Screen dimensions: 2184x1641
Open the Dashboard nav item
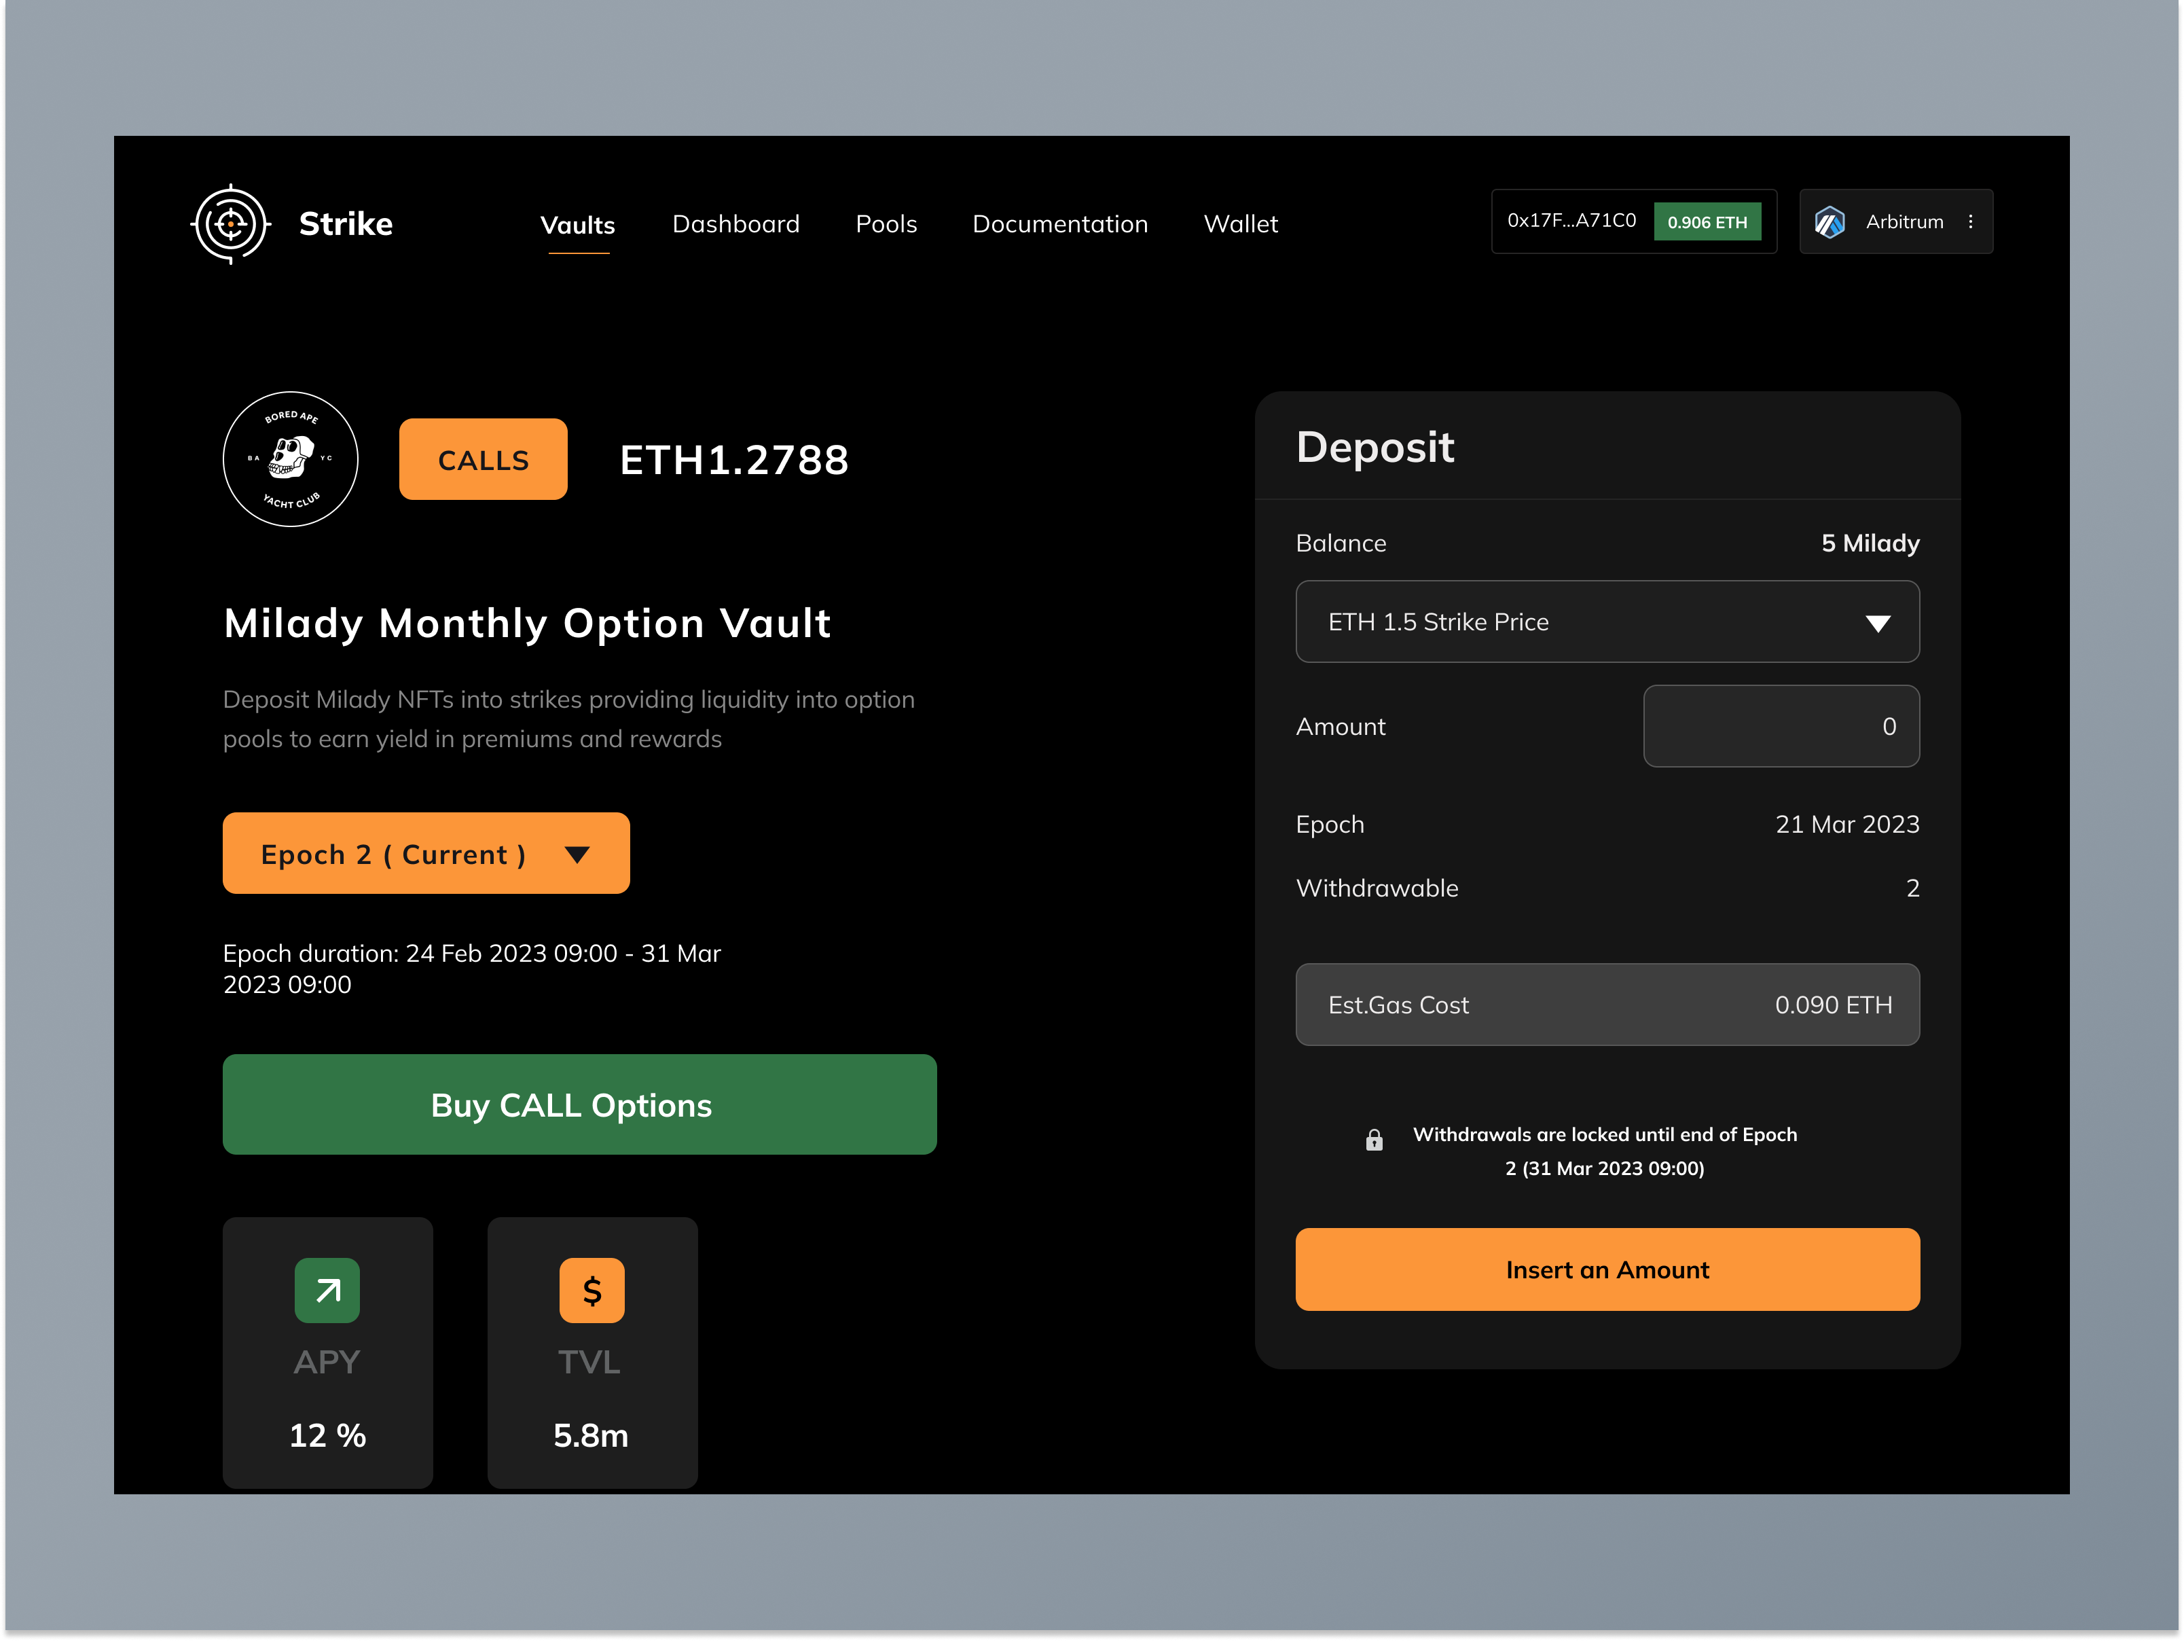(x=735, y=224)
